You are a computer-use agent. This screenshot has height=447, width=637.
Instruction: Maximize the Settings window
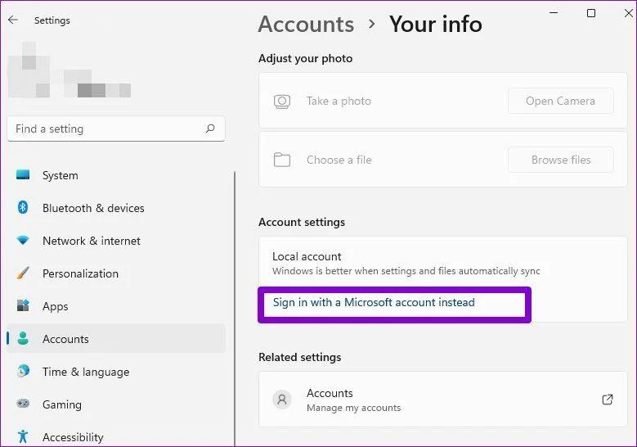(591, 13)
